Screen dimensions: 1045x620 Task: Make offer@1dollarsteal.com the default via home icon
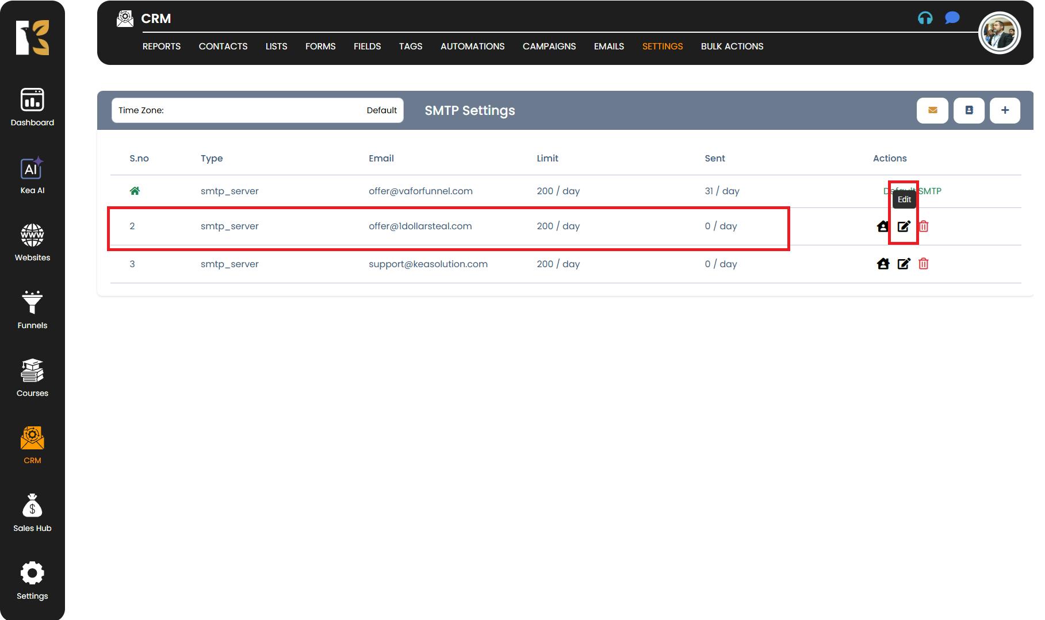point(883,226)
